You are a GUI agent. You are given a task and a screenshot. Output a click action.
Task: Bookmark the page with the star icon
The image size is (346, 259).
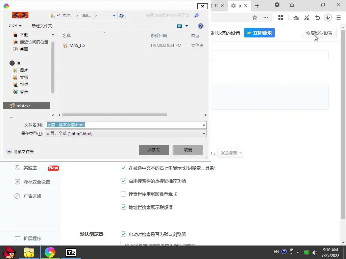[255, 18]
